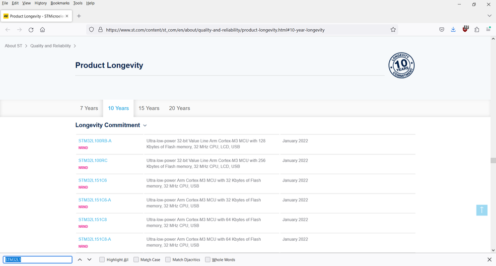Click the tracking protection shield icon
Viewport: 496px width, 266px height.
[91, 30]
